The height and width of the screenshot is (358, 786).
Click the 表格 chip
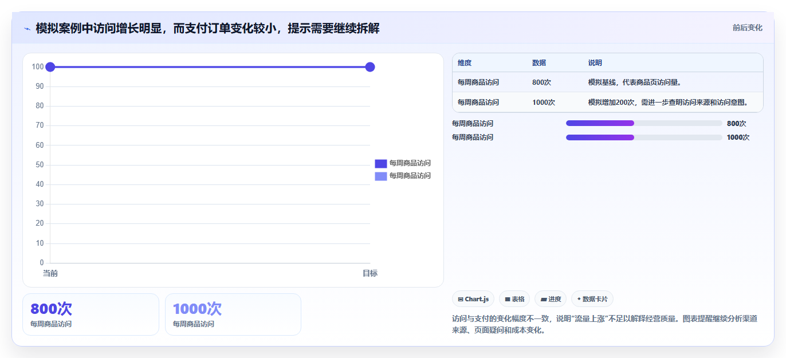[514, 299]
